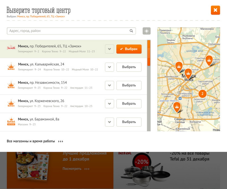This screenshot has width=227, height=189.
Task: Click Модный Молл 11–23 hours text
Action: click(x=82, y=51)
